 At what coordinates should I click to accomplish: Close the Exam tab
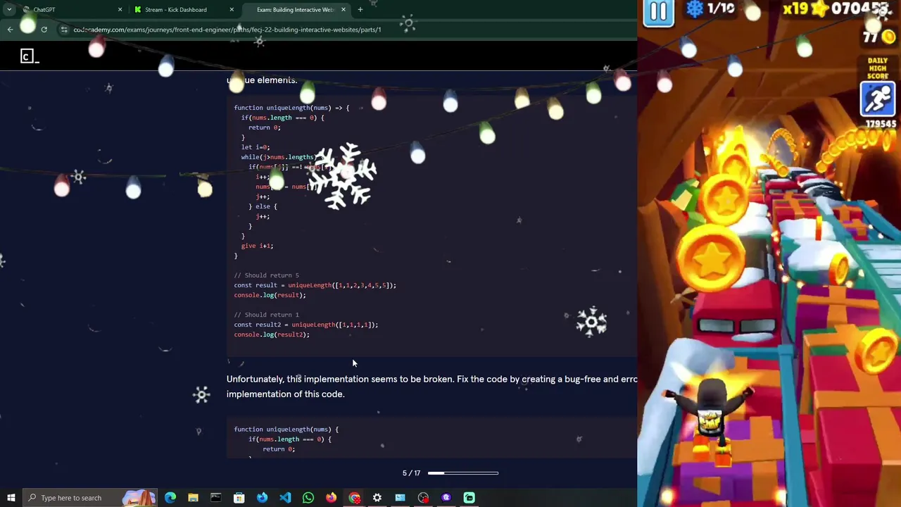coord(344,10)
